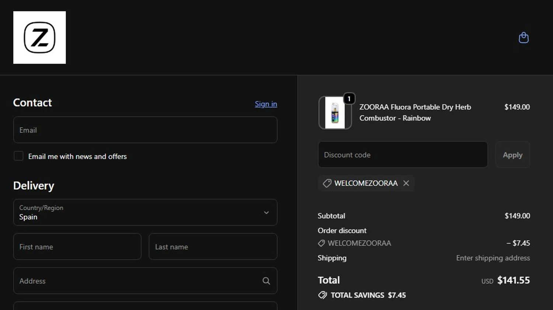
Task: Open the shopping bag cart icon
Action: [x=524, y=38]
